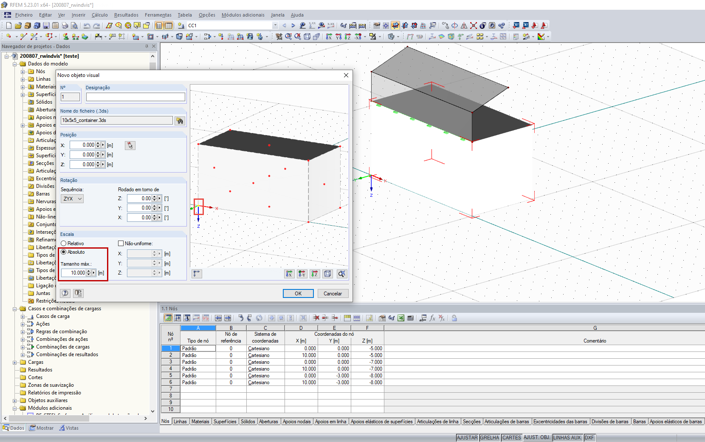Image resolution: width=705 pixels, height=442 pixels.
Task: Open the Sequência ZYX dropdown
Action: click(x=72, y=199)
